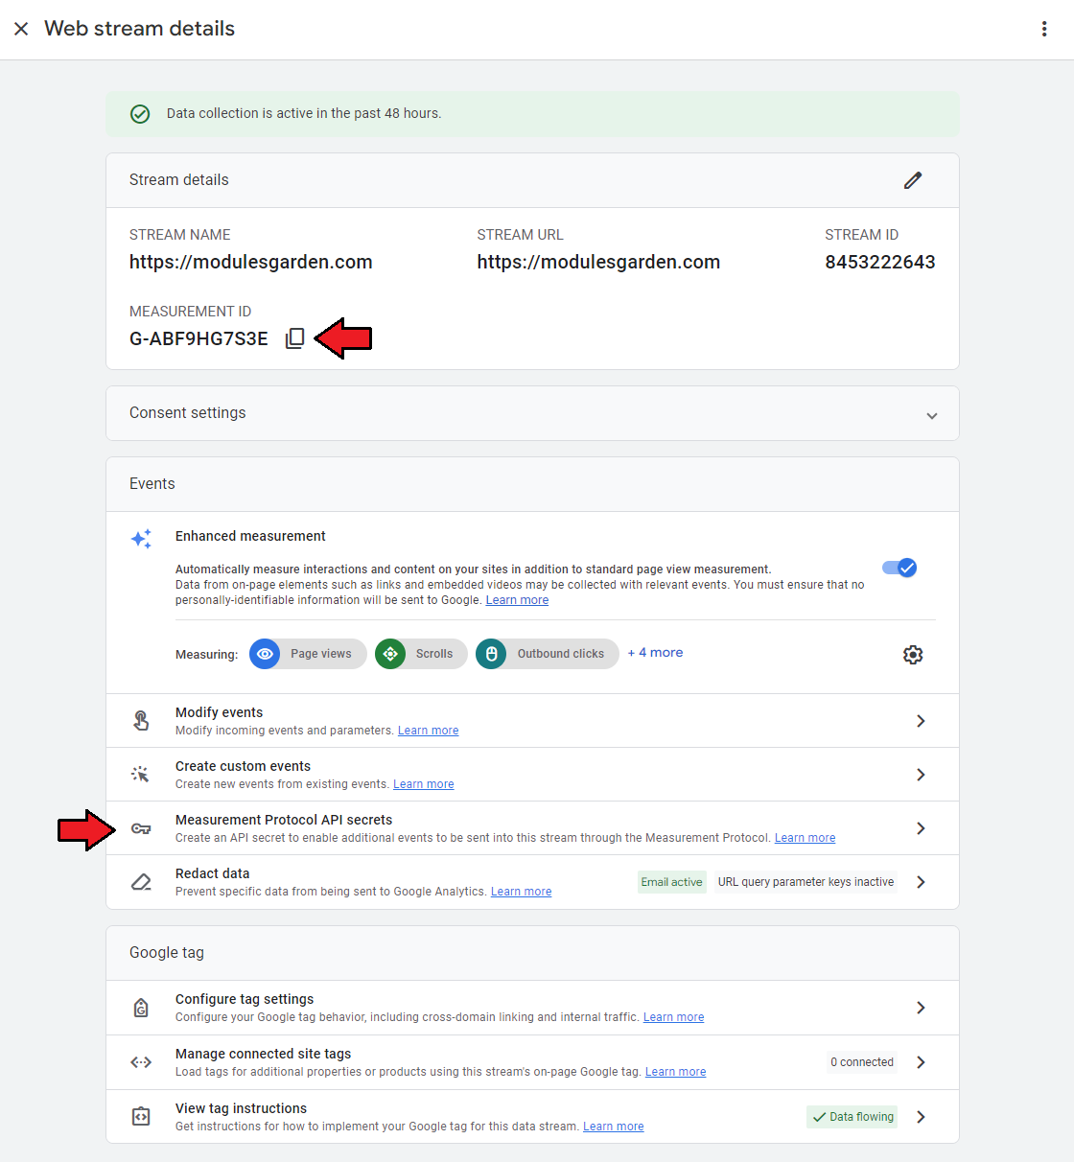Open the three-dot more options menu
This screenshot has height=1162, width=1074.
pos(1044,29)
